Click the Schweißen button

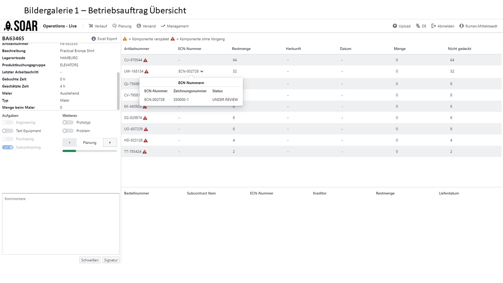[90, 260]
